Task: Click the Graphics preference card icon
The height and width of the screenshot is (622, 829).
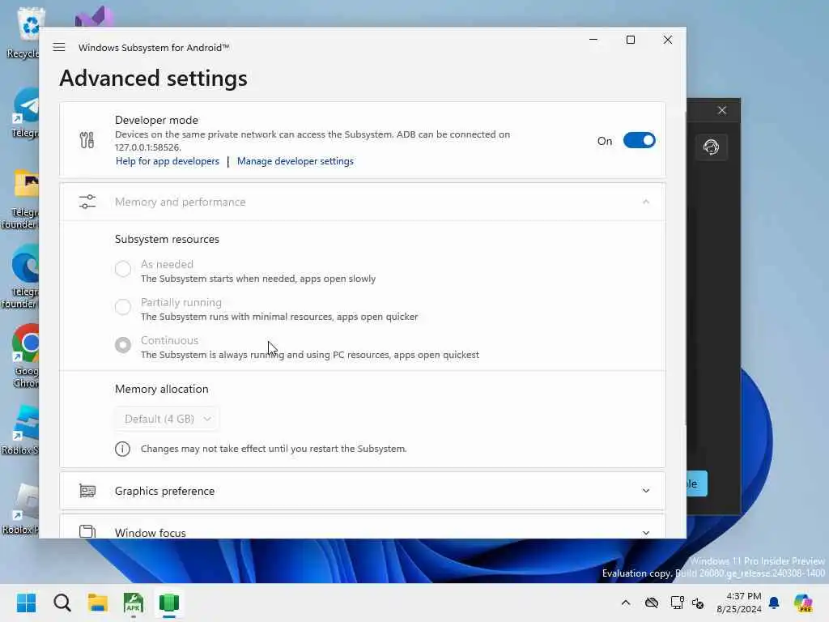Action: pyautogui.click(x=87, y=491)
